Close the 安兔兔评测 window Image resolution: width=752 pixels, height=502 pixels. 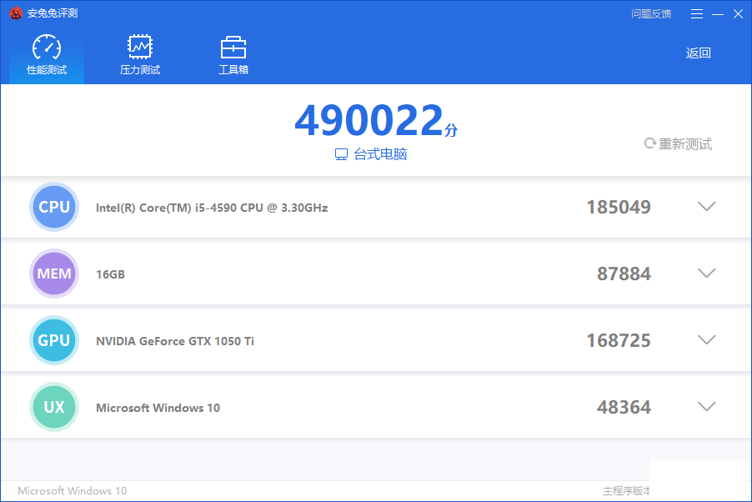[738, 14]
